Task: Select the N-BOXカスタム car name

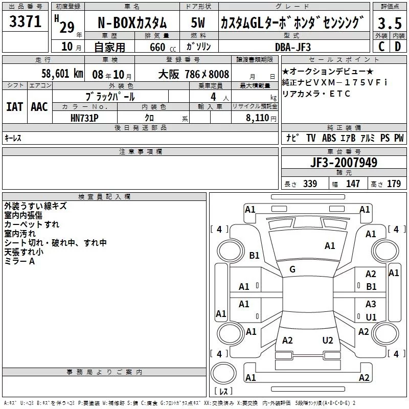Action: point(131,23)
